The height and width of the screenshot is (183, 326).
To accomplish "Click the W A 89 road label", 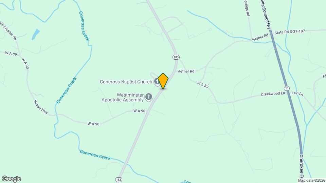I will (11, 54).
